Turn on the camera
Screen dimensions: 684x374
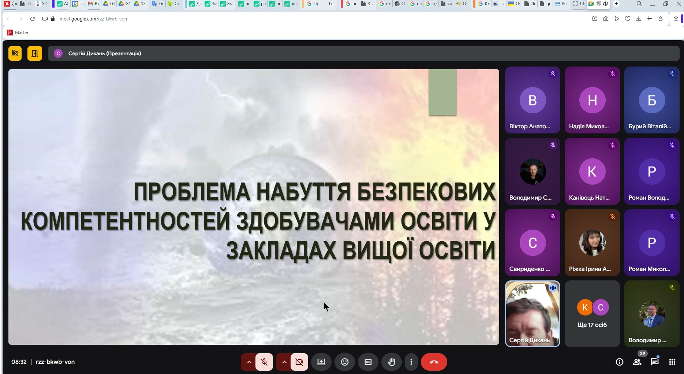coord(299,362)
